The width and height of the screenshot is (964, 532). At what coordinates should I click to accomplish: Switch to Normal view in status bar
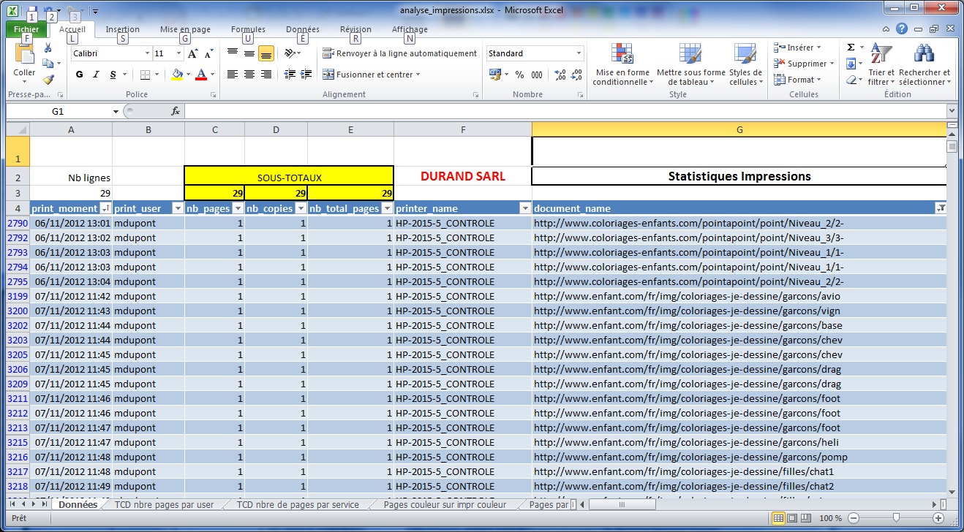(x=779, y=518)
